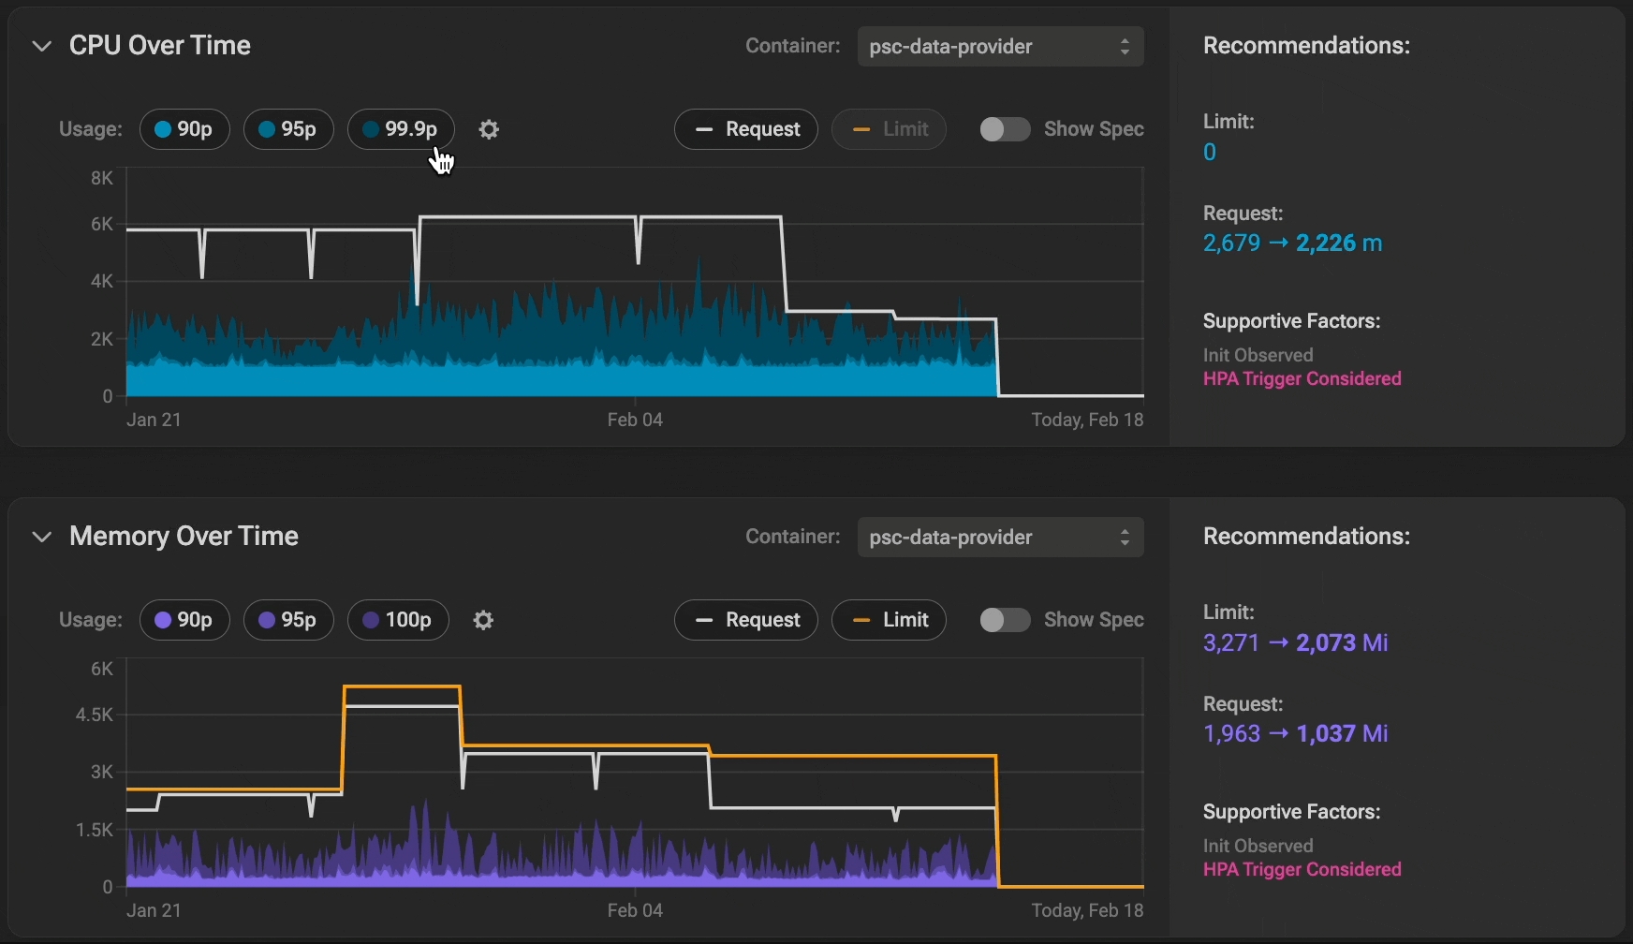The width and height of the screenshot is (1633, 944).
Task: Click the Memory Limit line button
Action: click(x=889, y=620)
